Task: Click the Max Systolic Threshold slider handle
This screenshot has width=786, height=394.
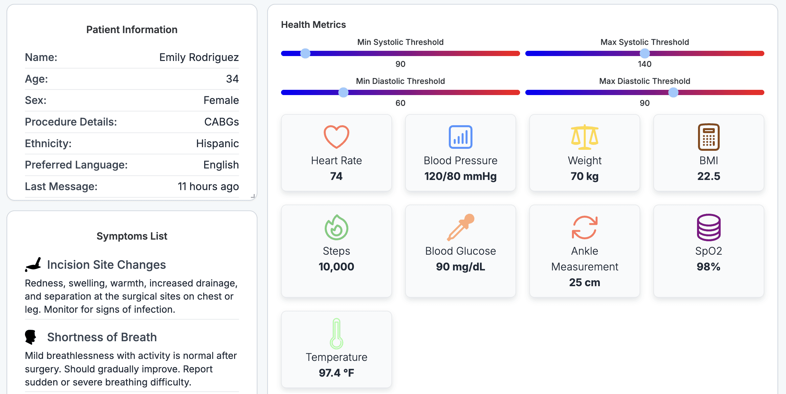Action: tap(644, 53)
